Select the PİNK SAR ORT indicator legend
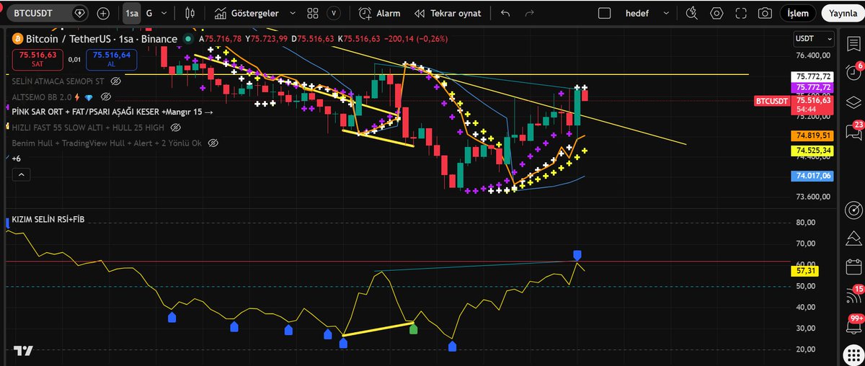865x366 pixels. (x=112, y=112)
